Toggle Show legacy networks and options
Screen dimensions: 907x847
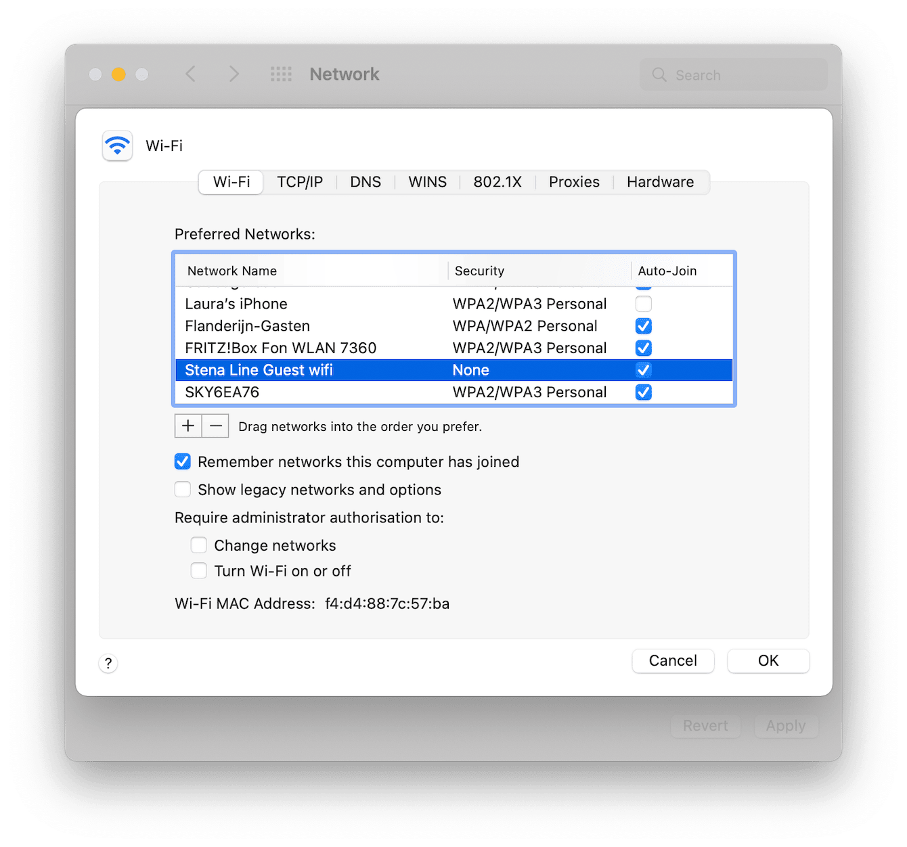pos(182,489)
